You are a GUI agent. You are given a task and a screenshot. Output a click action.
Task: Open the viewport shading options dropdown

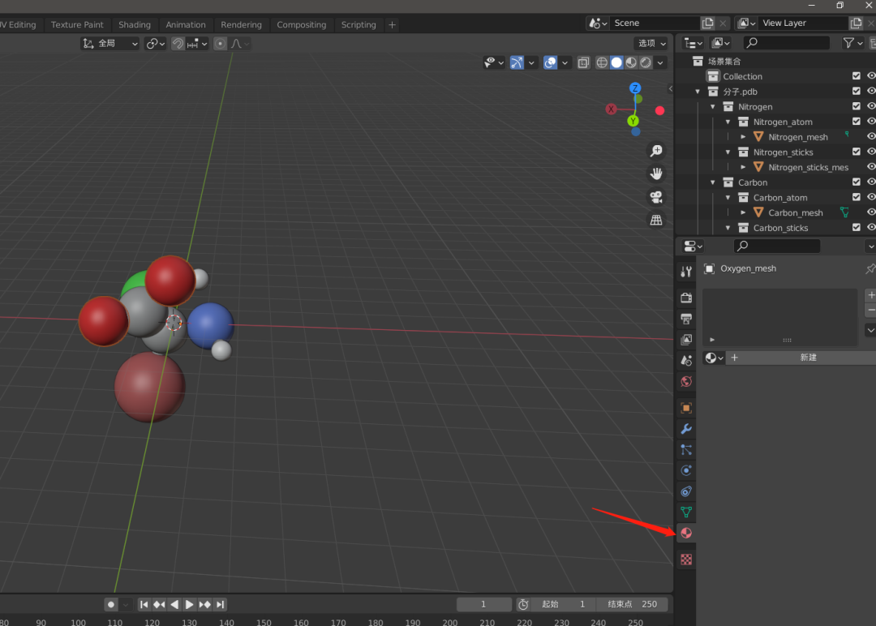pyautogui.click(x=660, y=62)
